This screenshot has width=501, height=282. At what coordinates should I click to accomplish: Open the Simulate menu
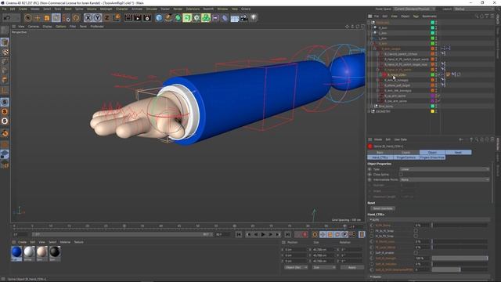click(151, 9)
